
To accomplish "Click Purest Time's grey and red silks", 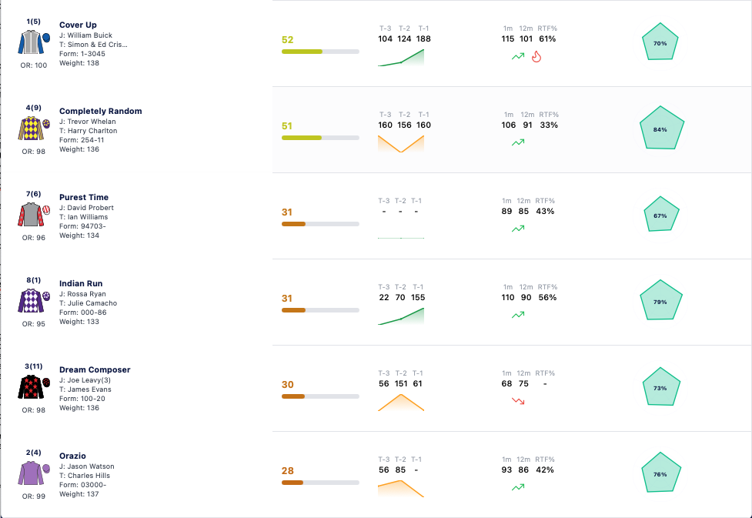I will point(34,215).
